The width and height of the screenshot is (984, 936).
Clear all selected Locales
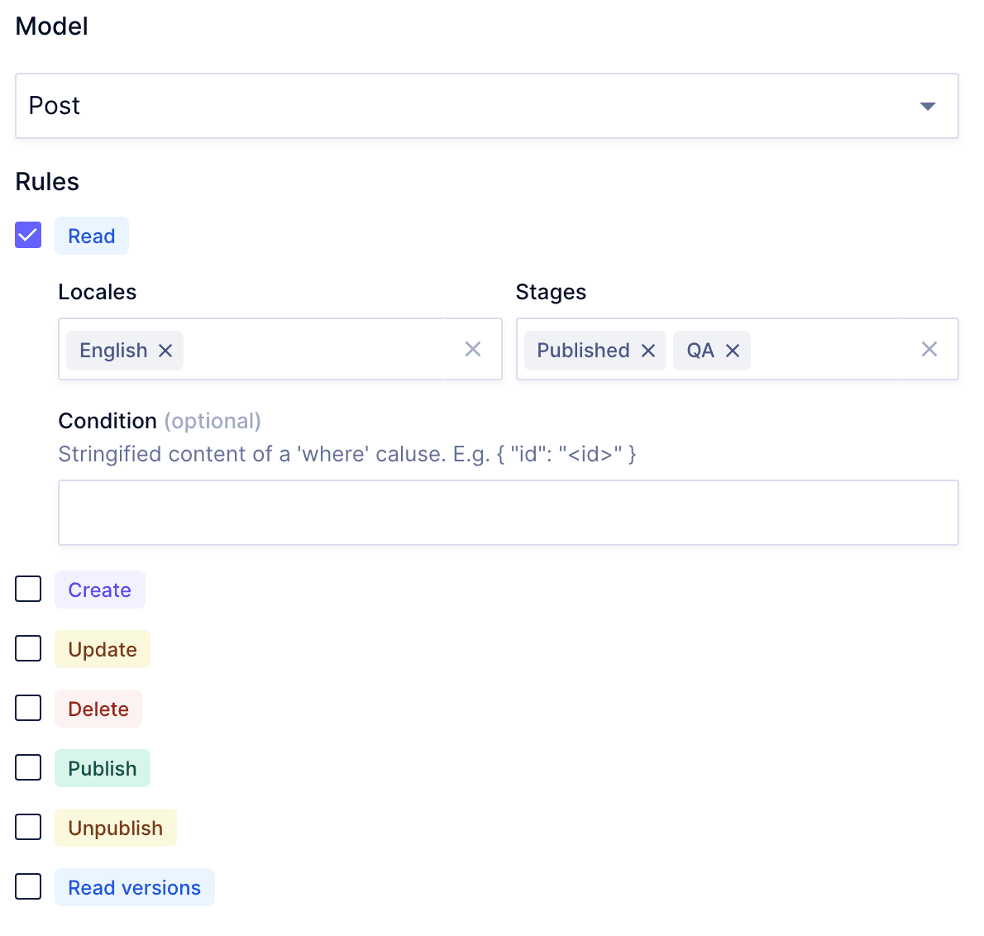click(473, 349)
